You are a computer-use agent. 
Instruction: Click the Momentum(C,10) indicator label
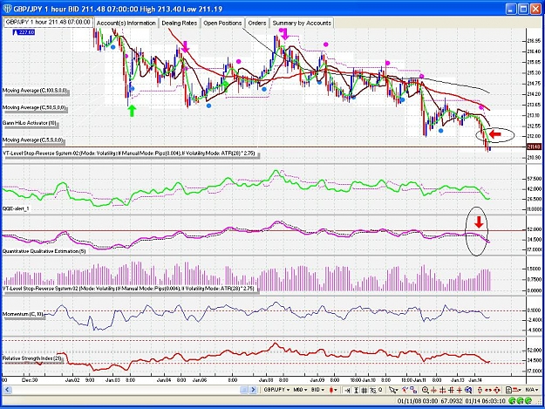pos(23,314)
